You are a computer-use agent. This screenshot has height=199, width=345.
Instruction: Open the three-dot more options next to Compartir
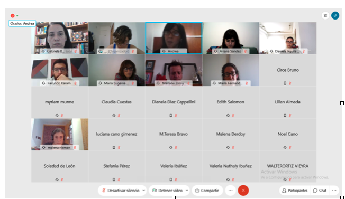click(x=230, y=191)
